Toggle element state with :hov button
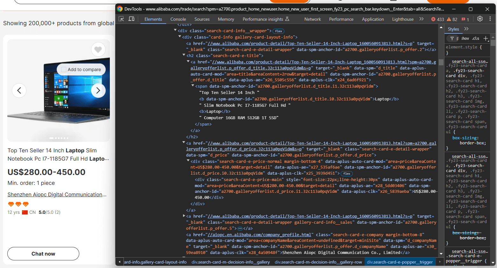 coord(465,39)
